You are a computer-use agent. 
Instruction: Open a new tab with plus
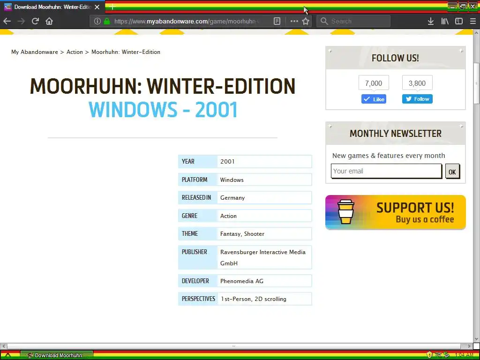point(112,7)
